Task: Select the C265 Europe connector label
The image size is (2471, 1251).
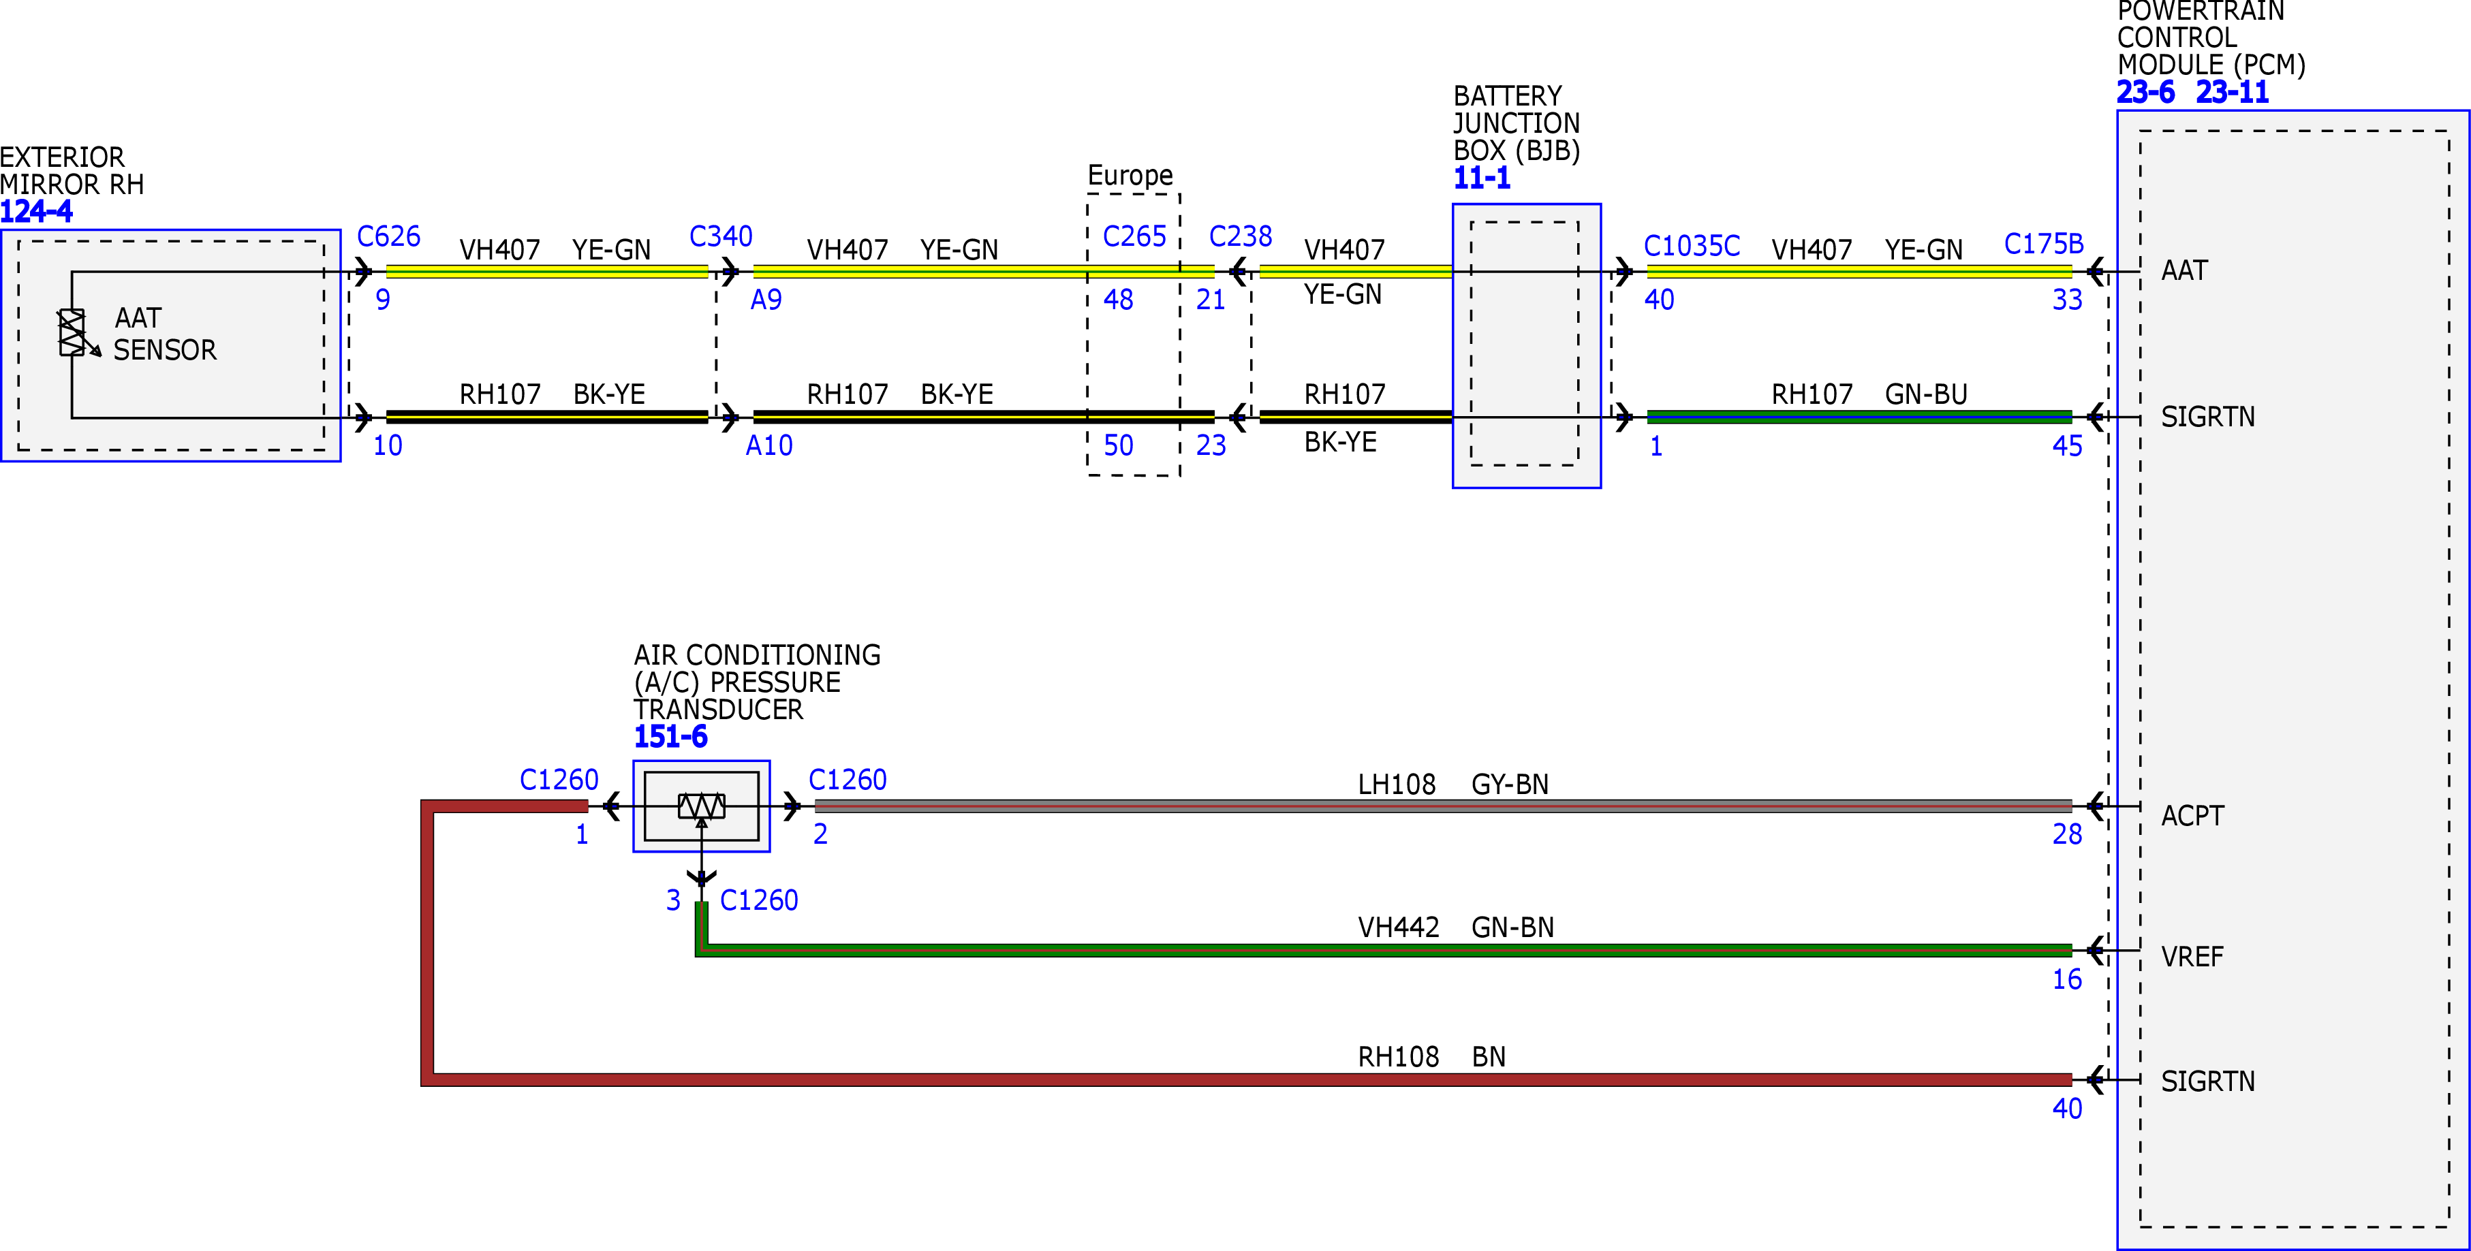Action: pos(1134,236)
